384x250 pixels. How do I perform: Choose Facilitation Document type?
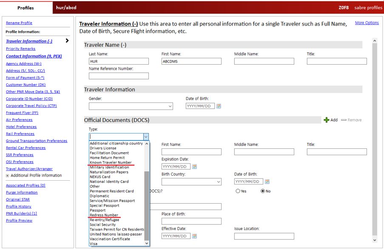click(x=109, y=153)
